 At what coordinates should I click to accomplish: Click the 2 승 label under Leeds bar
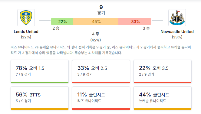pyautogui.click(x=56, y=28)
